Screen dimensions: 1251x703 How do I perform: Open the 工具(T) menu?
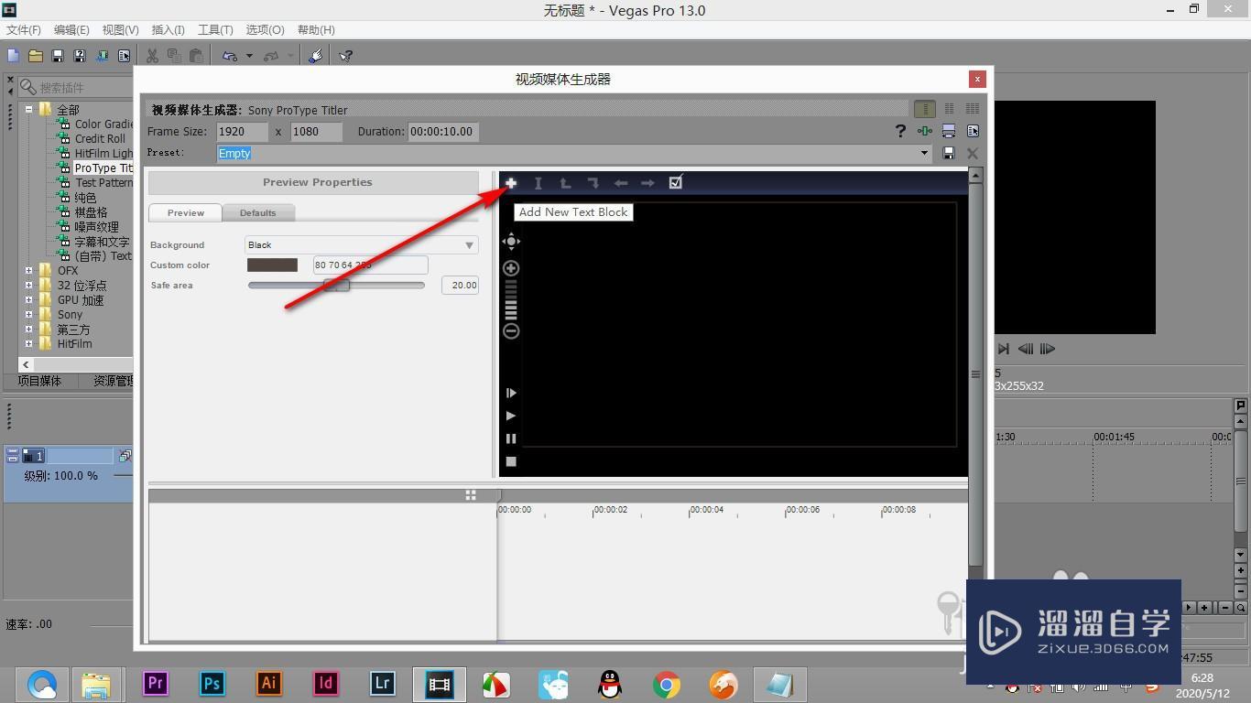pos(215,30)
